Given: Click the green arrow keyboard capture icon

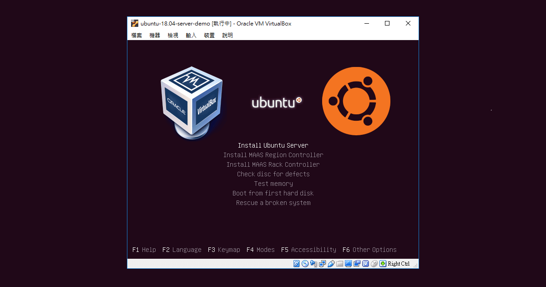Looking at the screenshot, I should coord(383,264).
